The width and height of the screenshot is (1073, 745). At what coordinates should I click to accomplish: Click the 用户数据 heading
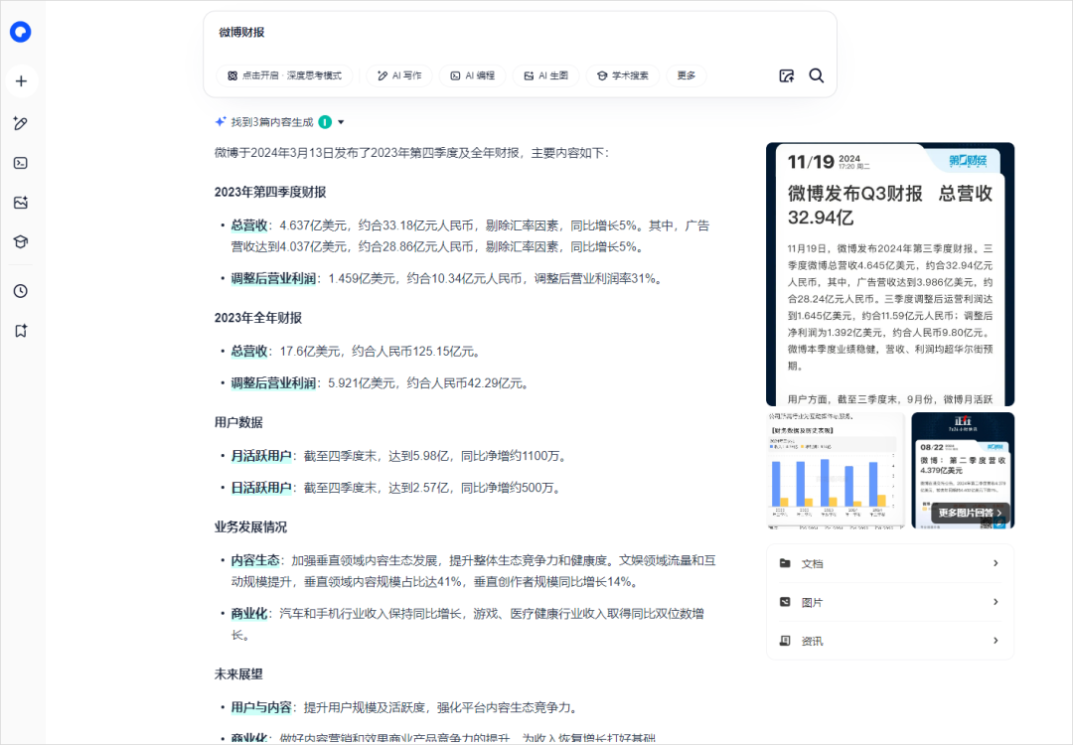click(238, 423)
